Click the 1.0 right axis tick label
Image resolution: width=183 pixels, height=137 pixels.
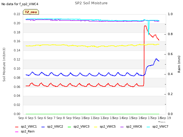(x=170, y=14)
